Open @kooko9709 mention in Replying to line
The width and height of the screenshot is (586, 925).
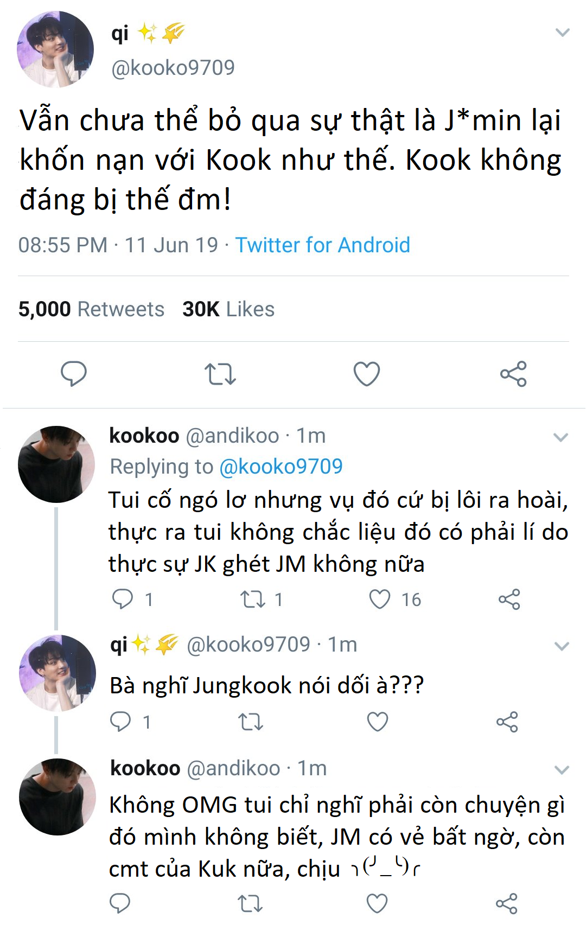pyautogui.click(x=281, y=467)
